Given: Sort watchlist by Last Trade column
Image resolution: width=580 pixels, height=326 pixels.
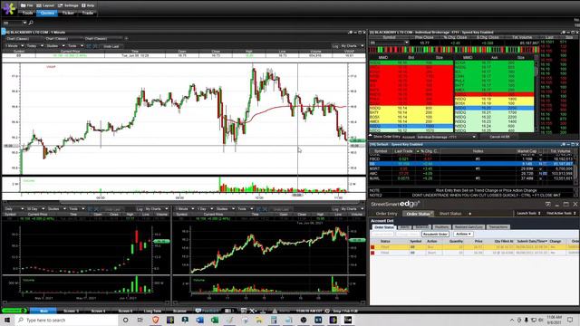Looking at the screenshot, I should click(403, 151).
